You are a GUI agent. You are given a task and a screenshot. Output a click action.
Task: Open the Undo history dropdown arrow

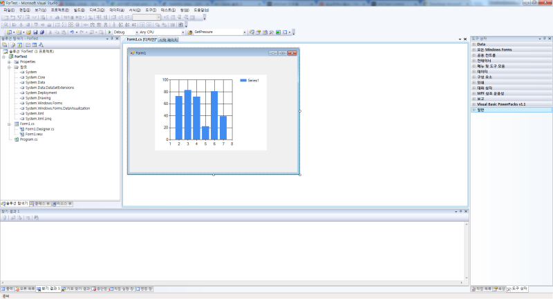77,32
